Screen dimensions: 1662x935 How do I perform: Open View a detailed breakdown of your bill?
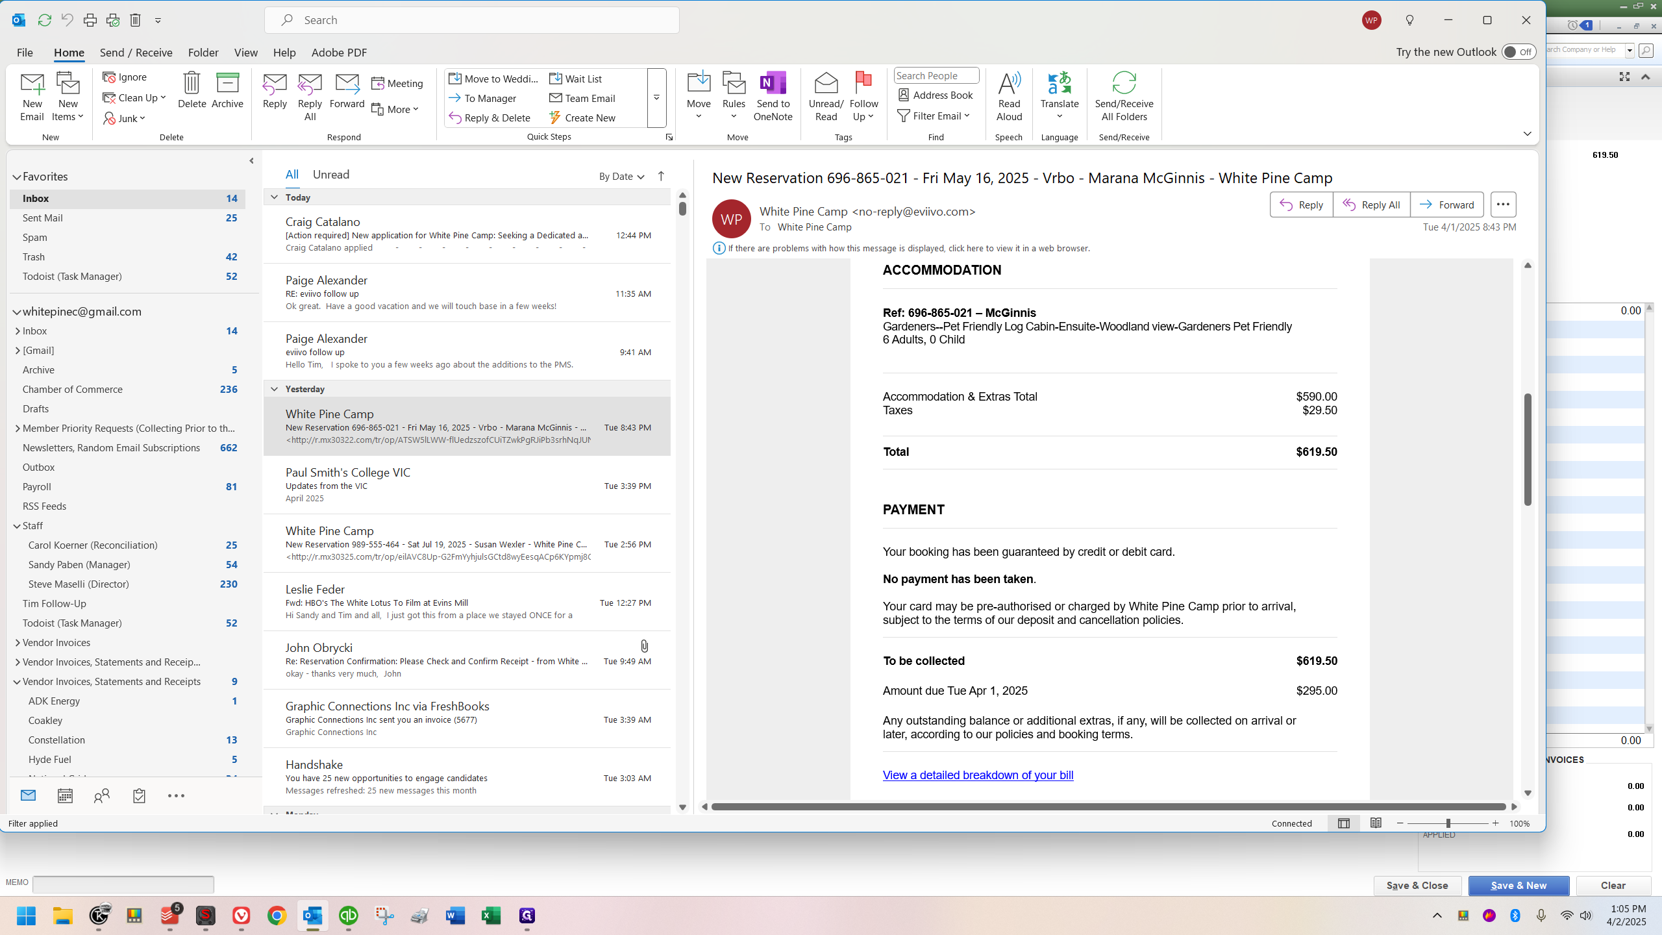click(x=978, y=775)
